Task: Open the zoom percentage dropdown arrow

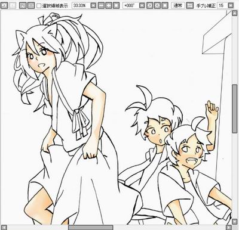Action: coord(93,5)
